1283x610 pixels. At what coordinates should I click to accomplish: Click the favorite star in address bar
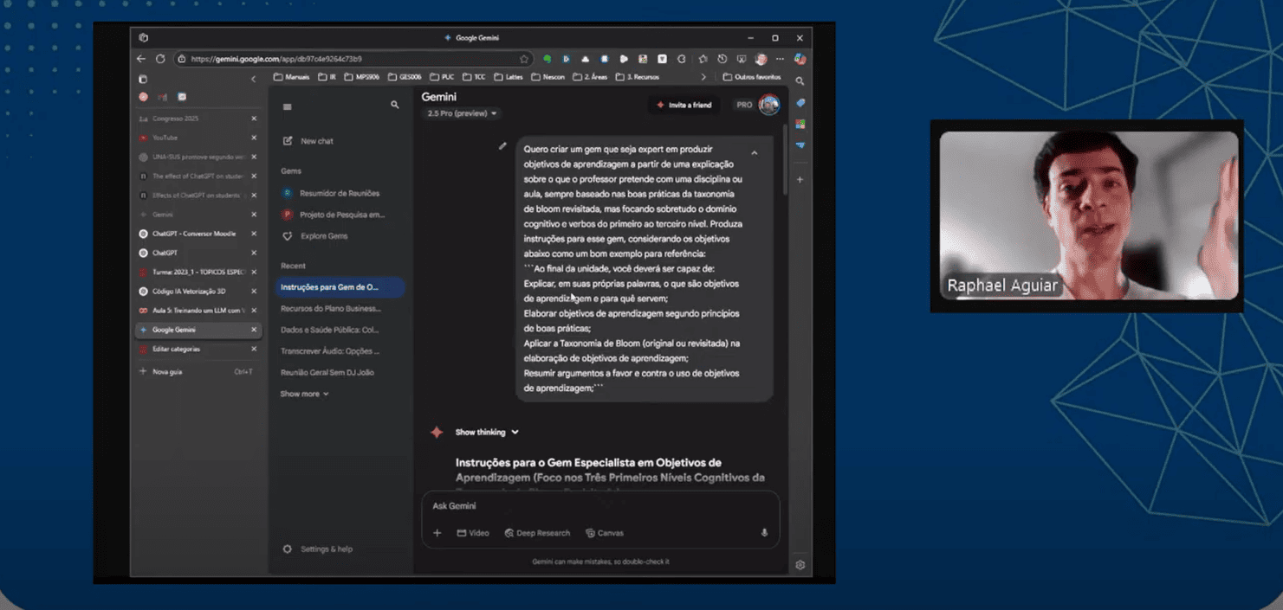[524, 59]
